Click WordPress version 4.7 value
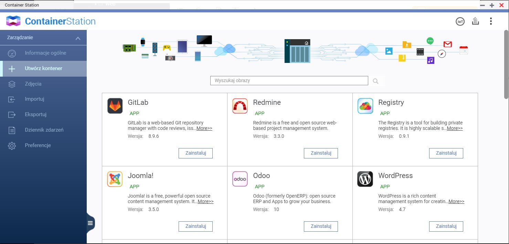 (402, 209)
